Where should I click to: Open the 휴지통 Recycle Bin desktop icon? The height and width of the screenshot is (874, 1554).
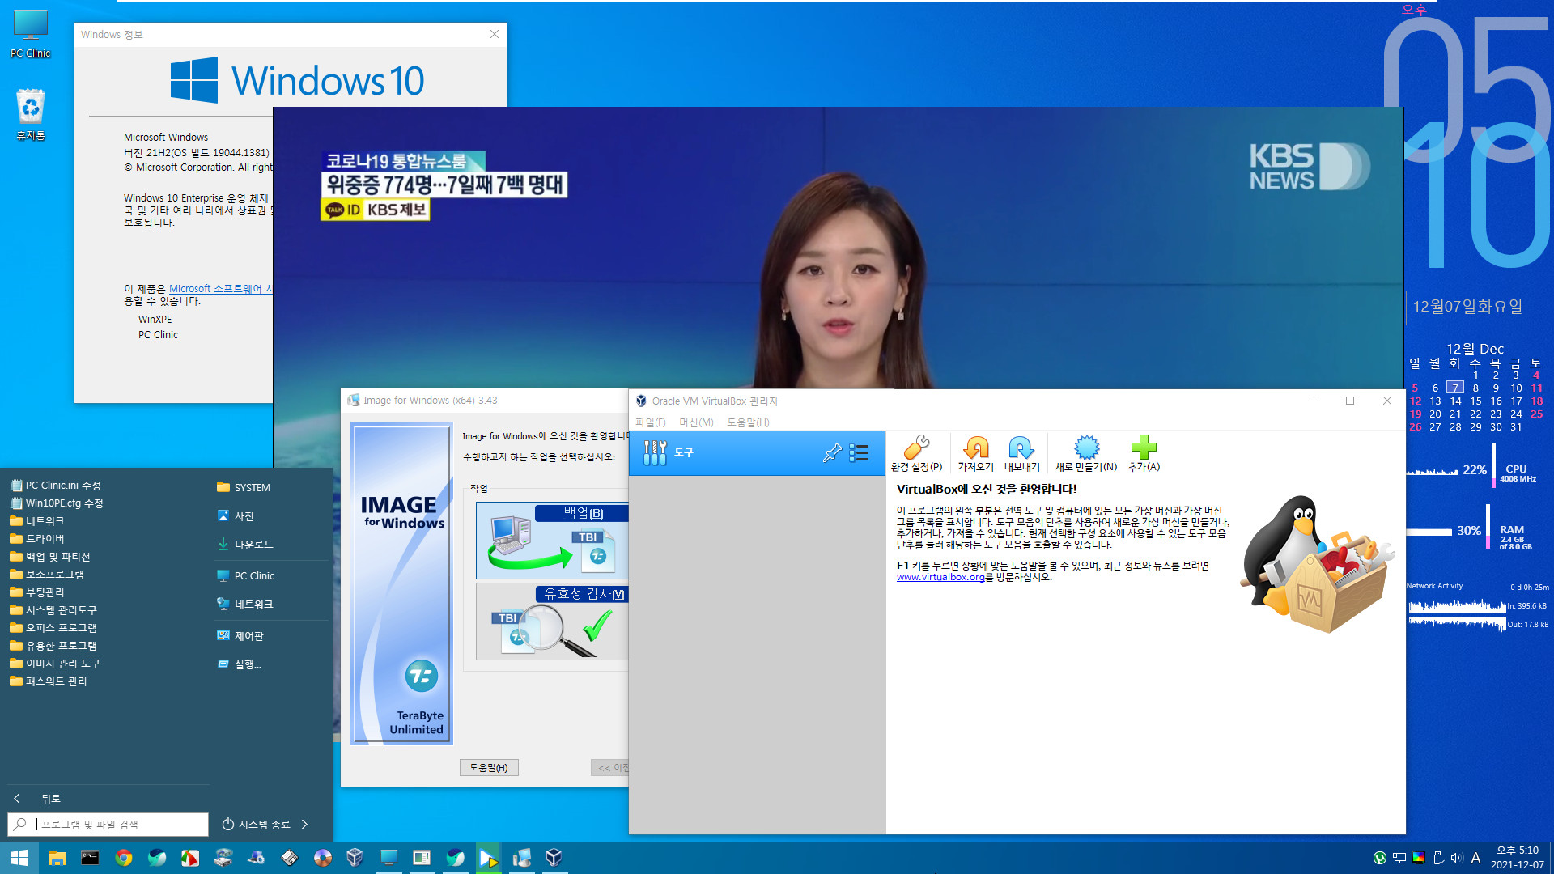point(30,115)
